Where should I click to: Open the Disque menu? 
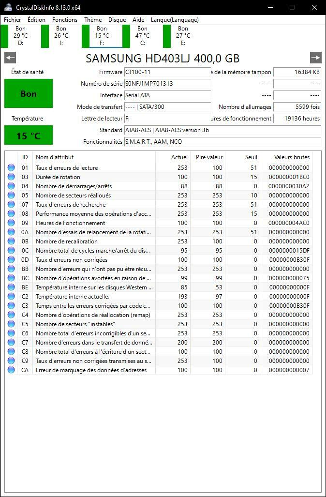117,20
